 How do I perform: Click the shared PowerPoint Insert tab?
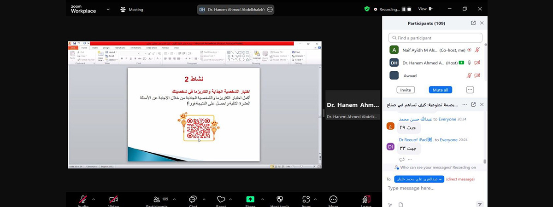point(95,47)
